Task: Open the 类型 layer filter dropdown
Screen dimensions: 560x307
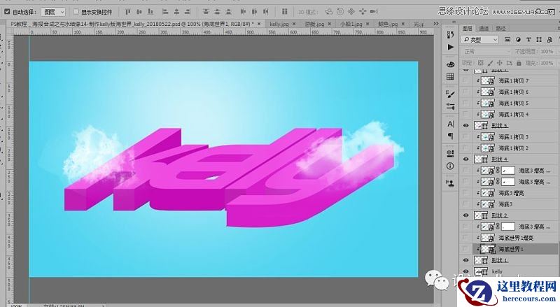Action: click(x=480, y=40)
